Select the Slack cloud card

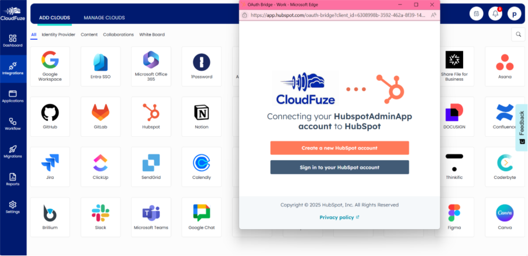coord(101,217)
